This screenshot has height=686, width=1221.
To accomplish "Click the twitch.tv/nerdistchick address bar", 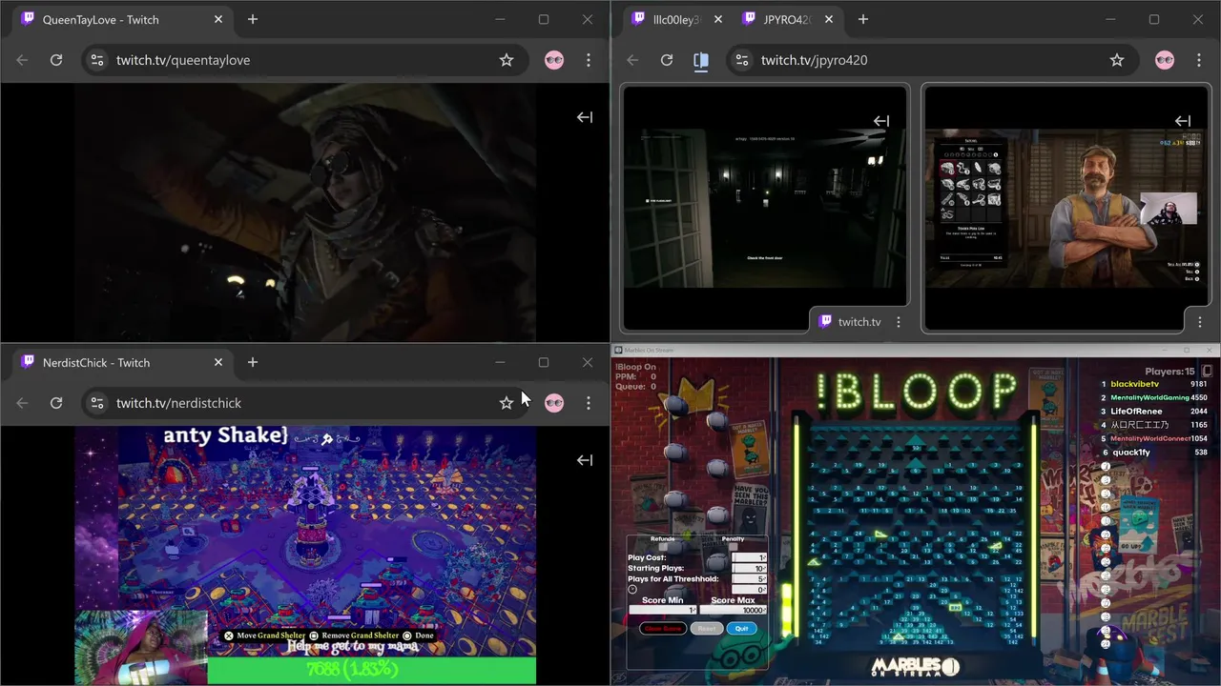I will pos(305,403).
